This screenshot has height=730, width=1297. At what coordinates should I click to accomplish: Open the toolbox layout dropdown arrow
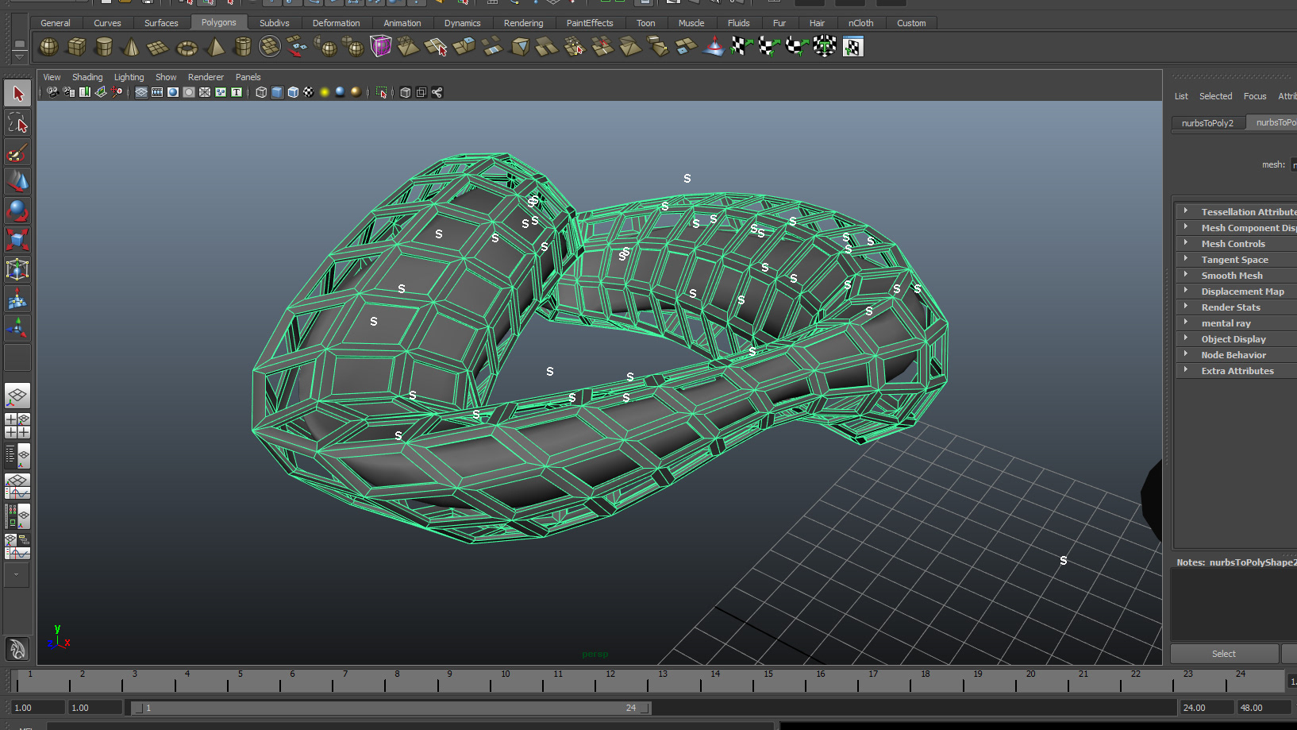point(17,574)
